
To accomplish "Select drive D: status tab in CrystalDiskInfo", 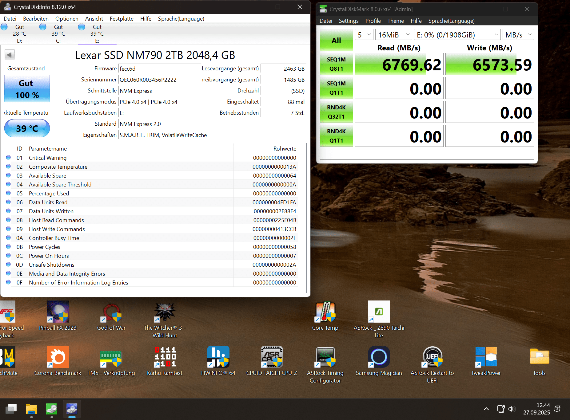I will [x=19, y=34].
